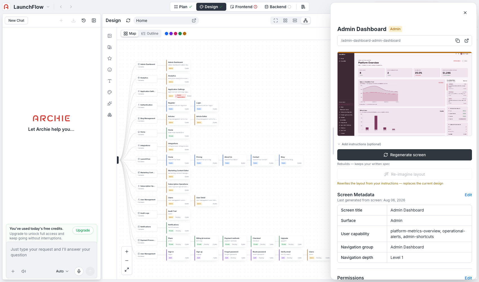Select the fit-to-screen view icon

(276, 21)
